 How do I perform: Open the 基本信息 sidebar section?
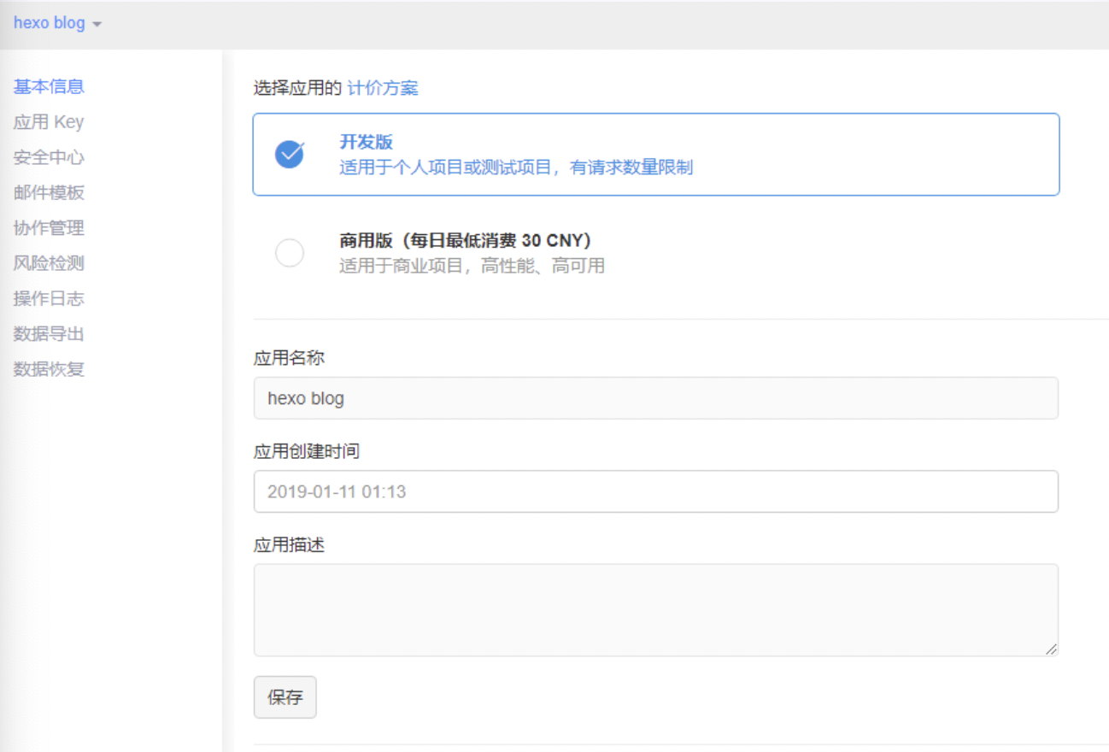[49, 86]
